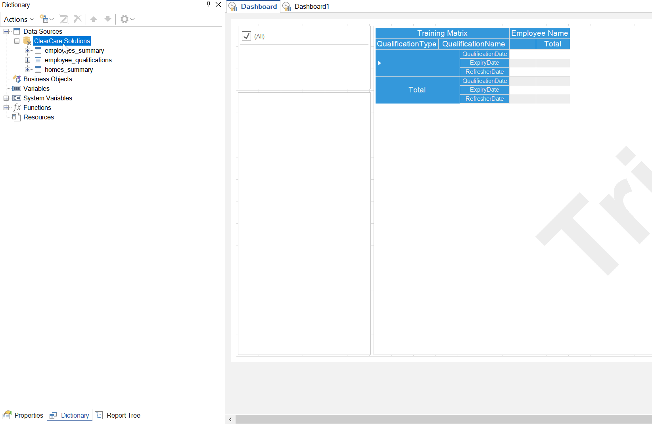Select Business Objects in the tree
Screen dimensions: 652x424
click(x=48, y=79)
